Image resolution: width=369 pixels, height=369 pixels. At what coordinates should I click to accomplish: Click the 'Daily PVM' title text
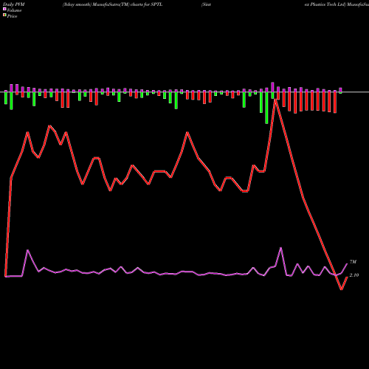click(14, 4)
